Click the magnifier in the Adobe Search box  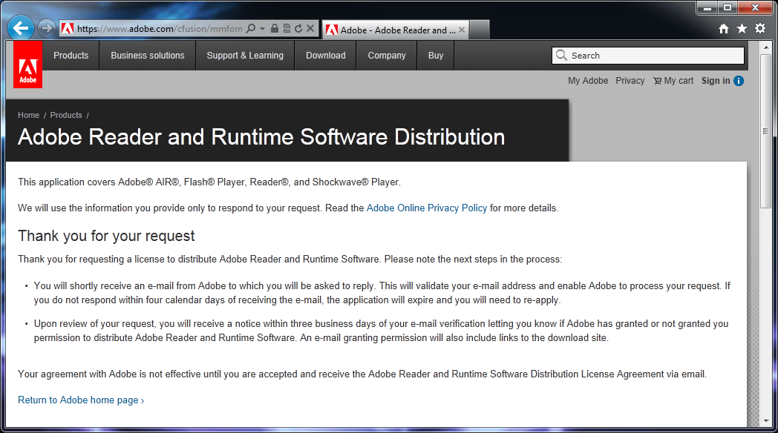coord(562,55)
